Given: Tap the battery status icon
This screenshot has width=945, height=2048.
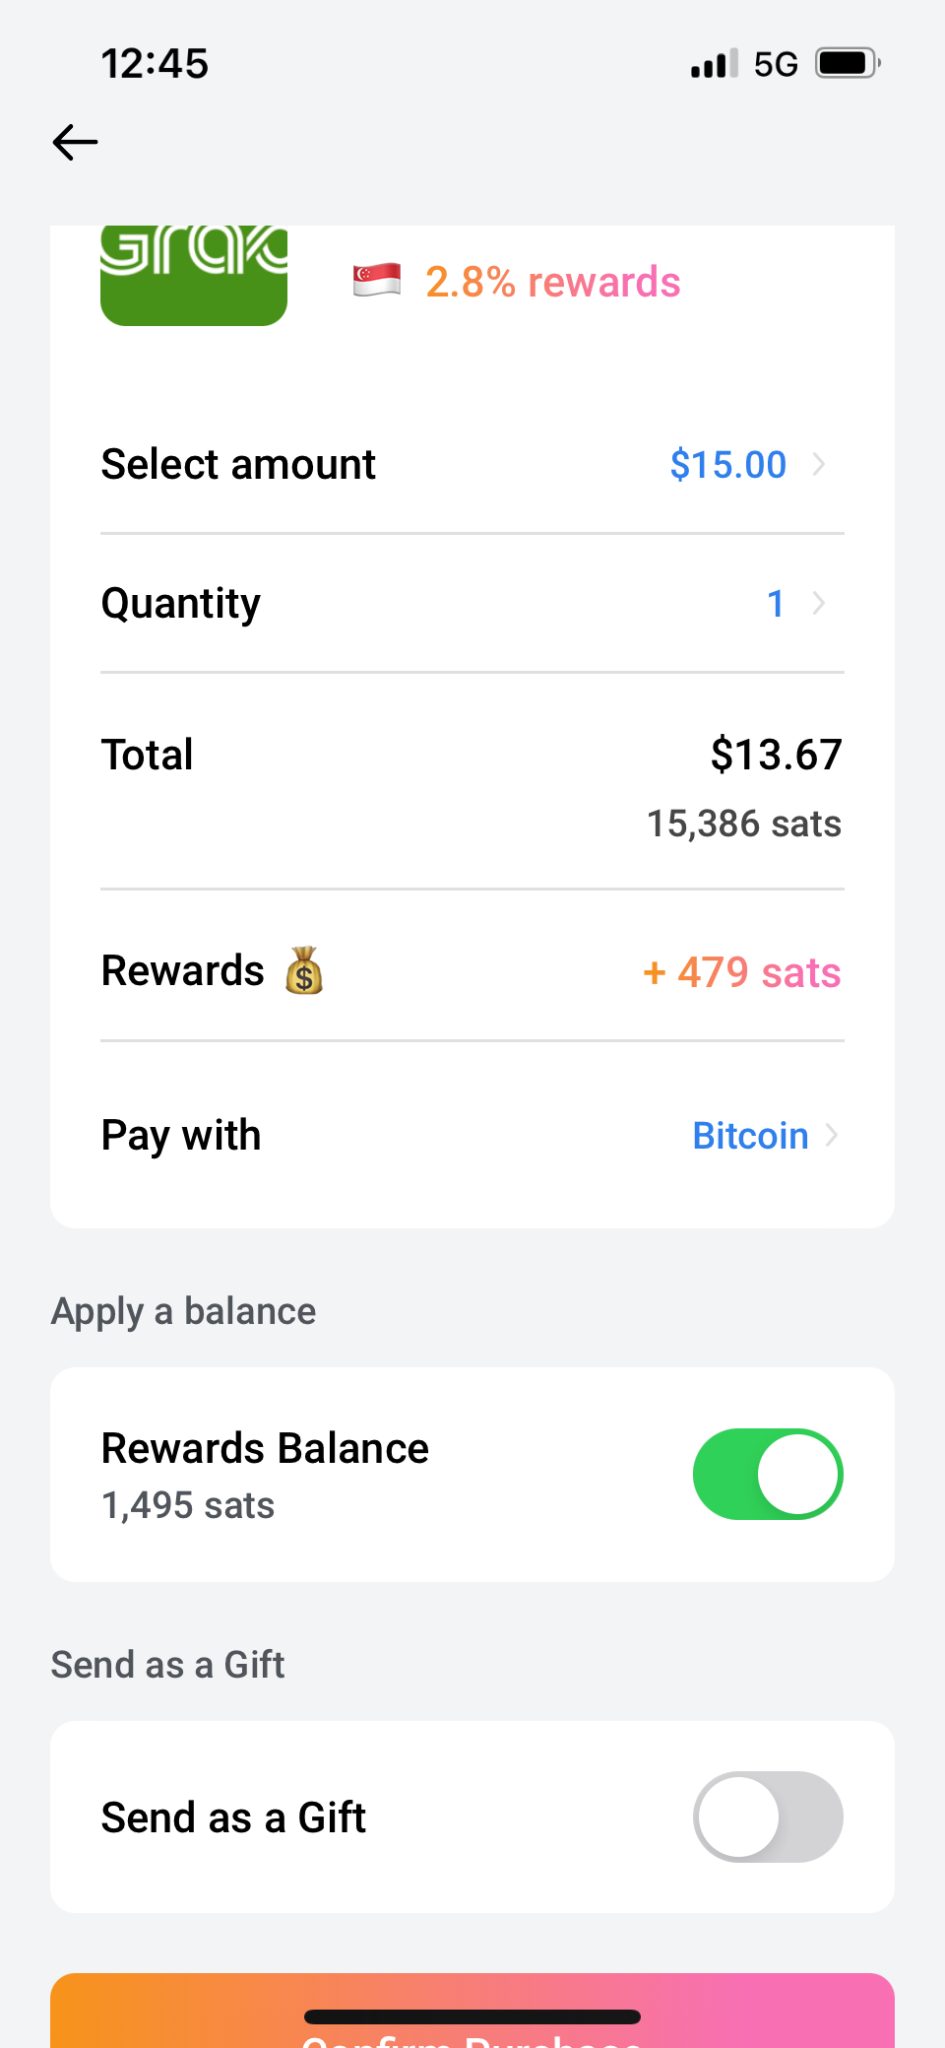Looking at the screenshot, I should 847,64.
